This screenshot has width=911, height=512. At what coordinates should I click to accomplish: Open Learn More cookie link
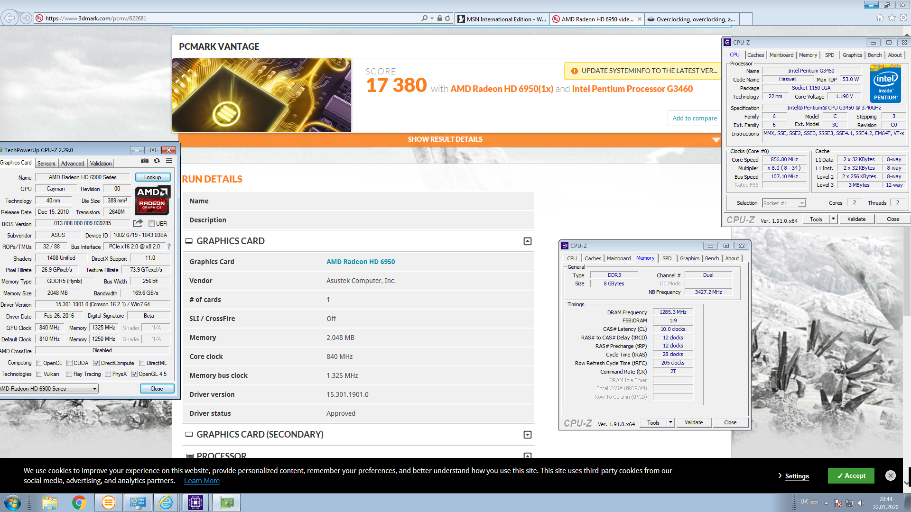point(202,481)
